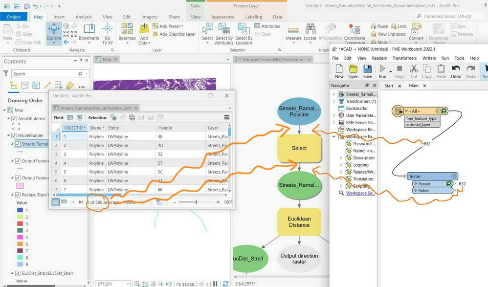The height and width of the screenshot is (287, 488).
Task: Expand Logging item in FME Navigator
Action: [341, 165]
